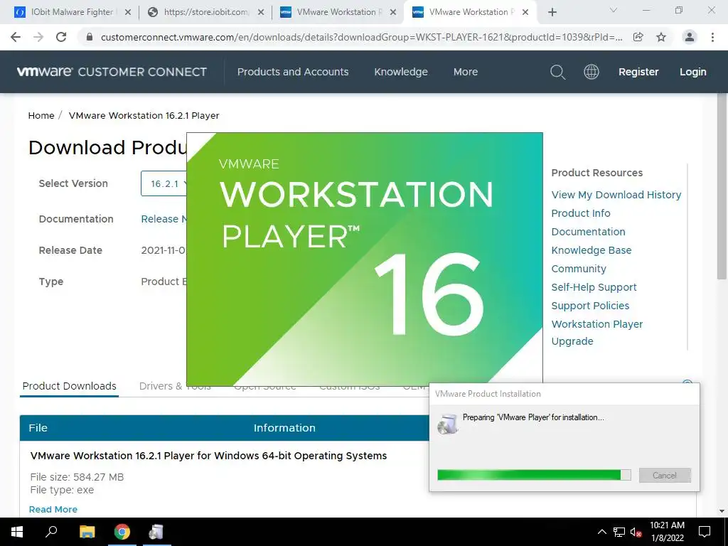Open the Release Notes documentation link
This screenshot has height=546, width=728.
click(x=164, y=219)
